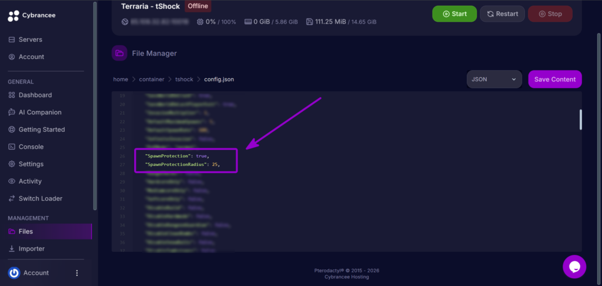The height and width of the screenshot is (286, 602).
Task: Click the blue power avatar icon
Action: 14,273
